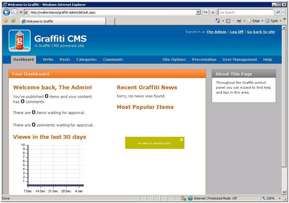
Task: Open the Help navigation tab
Action: click(267, 59)
